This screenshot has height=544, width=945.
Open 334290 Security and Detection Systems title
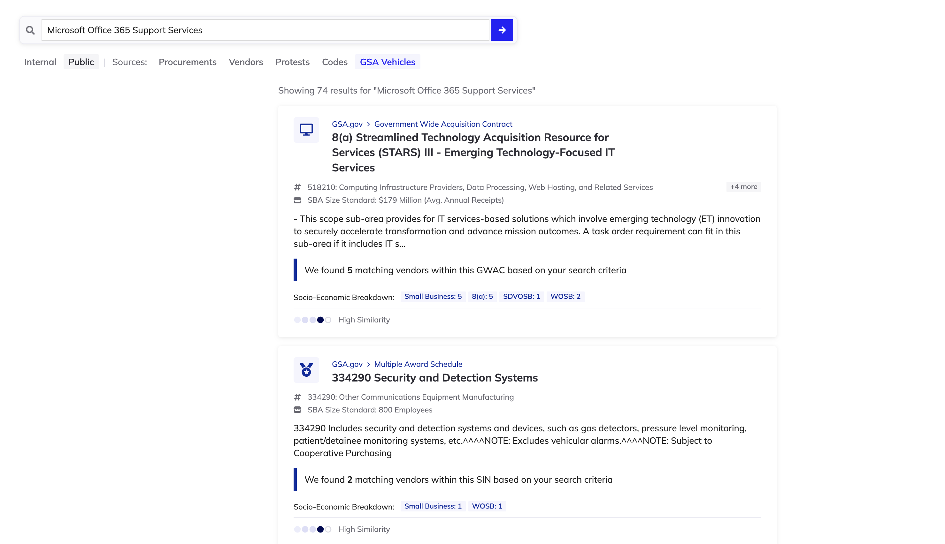pyautogui.click(x=435, y=378)
